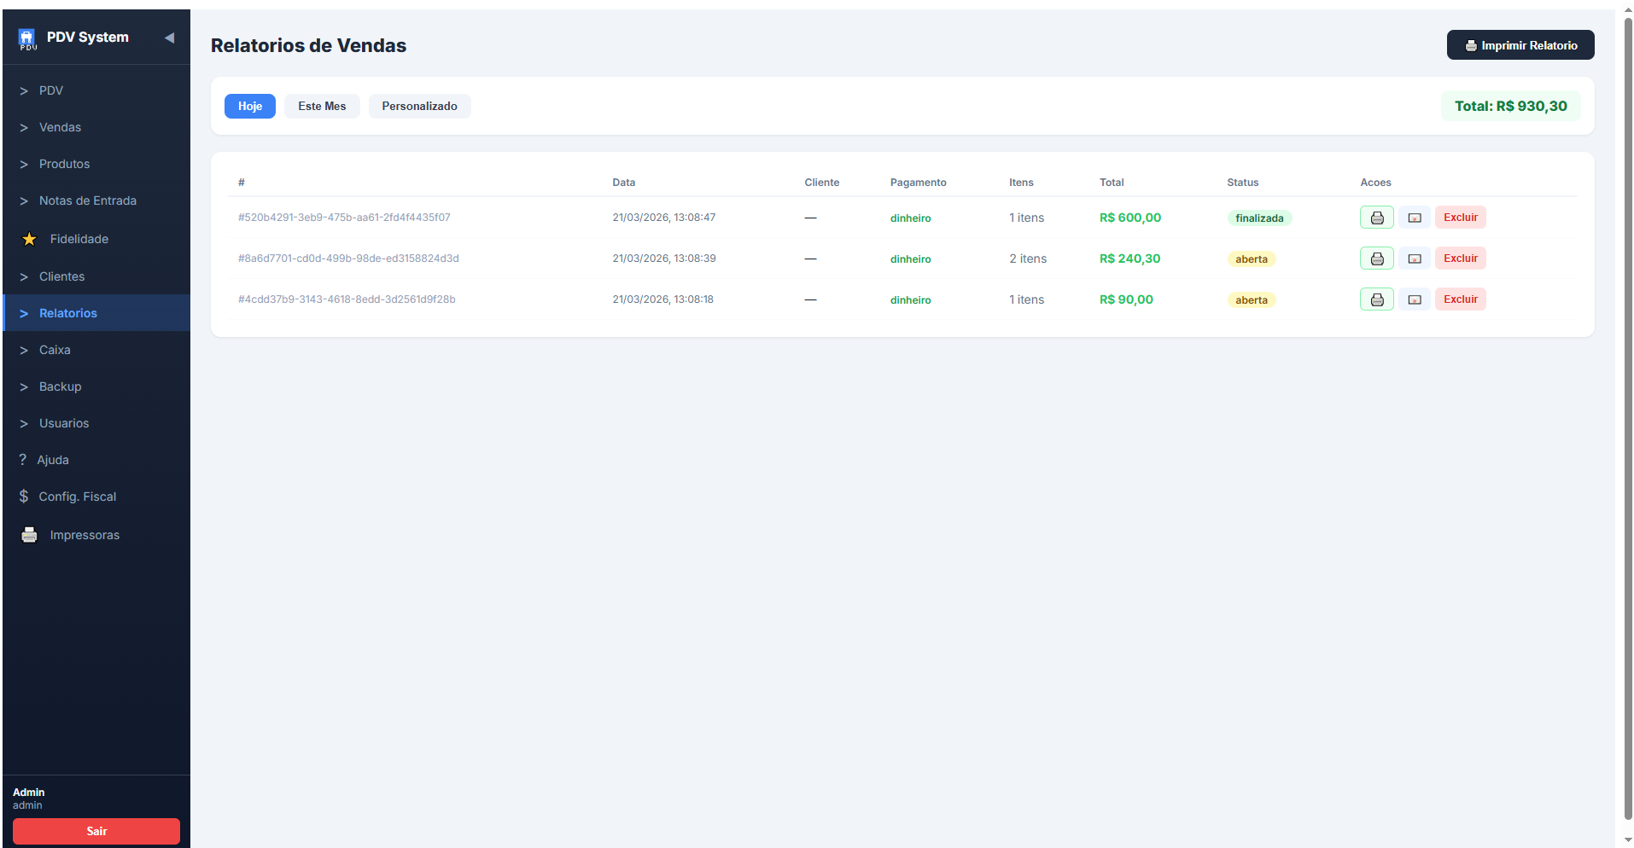This screenshot has width=1634, height=848.
Task: Log out using the Sair button
Action: 96,831
